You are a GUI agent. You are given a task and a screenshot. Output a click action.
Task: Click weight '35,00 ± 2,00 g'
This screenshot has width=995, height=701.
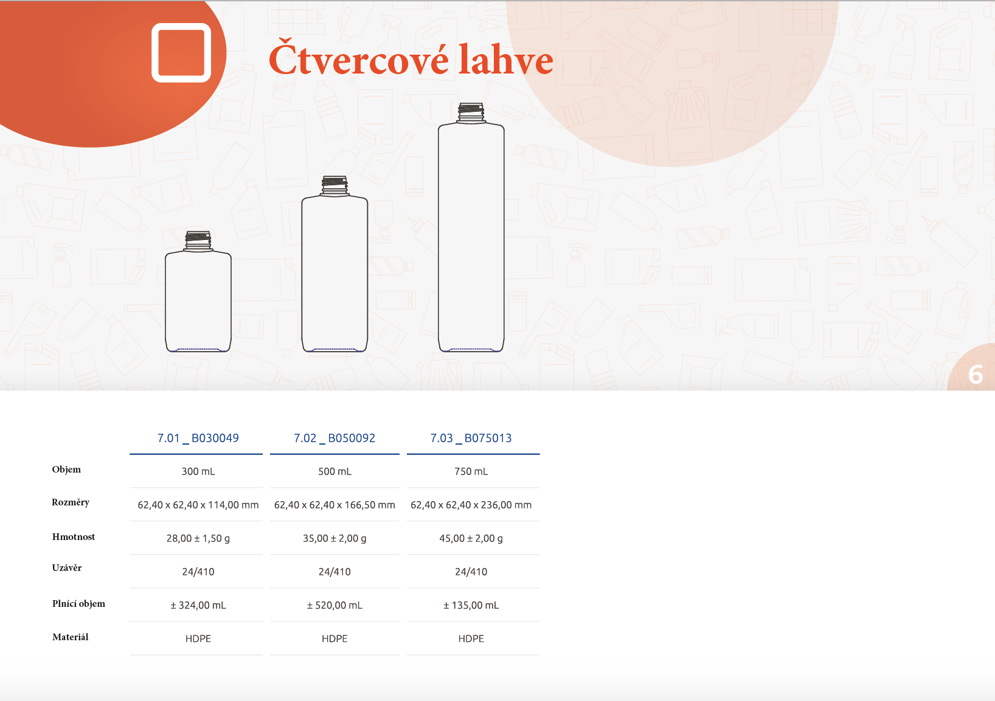click(335, 538)
